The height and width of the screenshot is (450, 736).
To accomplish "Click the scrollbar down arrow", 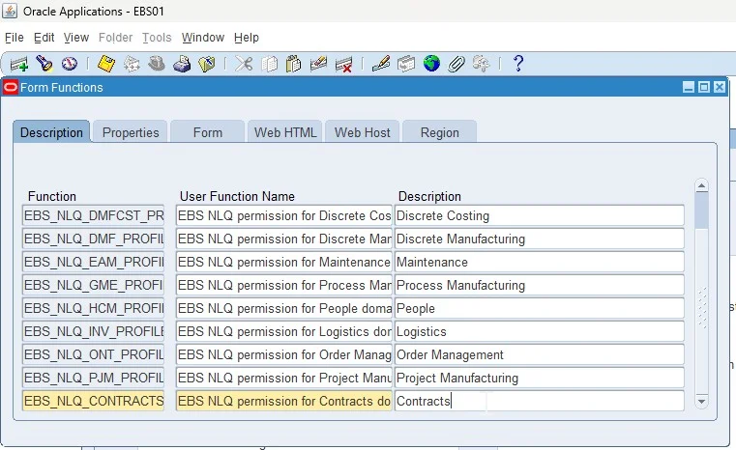I will [x=702, y=402].
